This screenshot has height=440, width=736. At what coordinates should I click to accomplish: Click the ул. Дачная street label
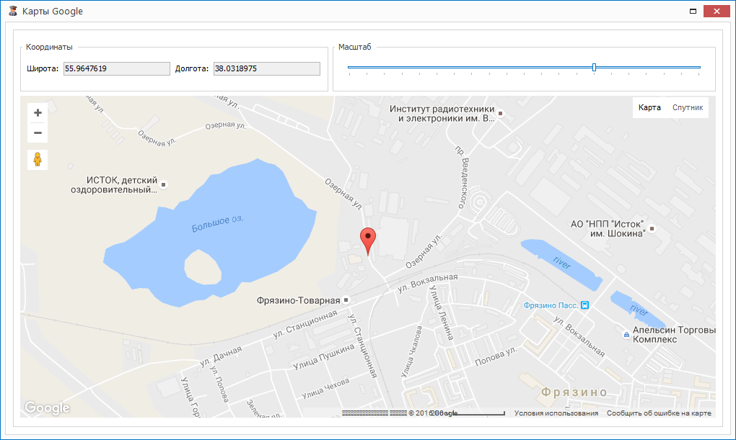(x=221, y=356)
